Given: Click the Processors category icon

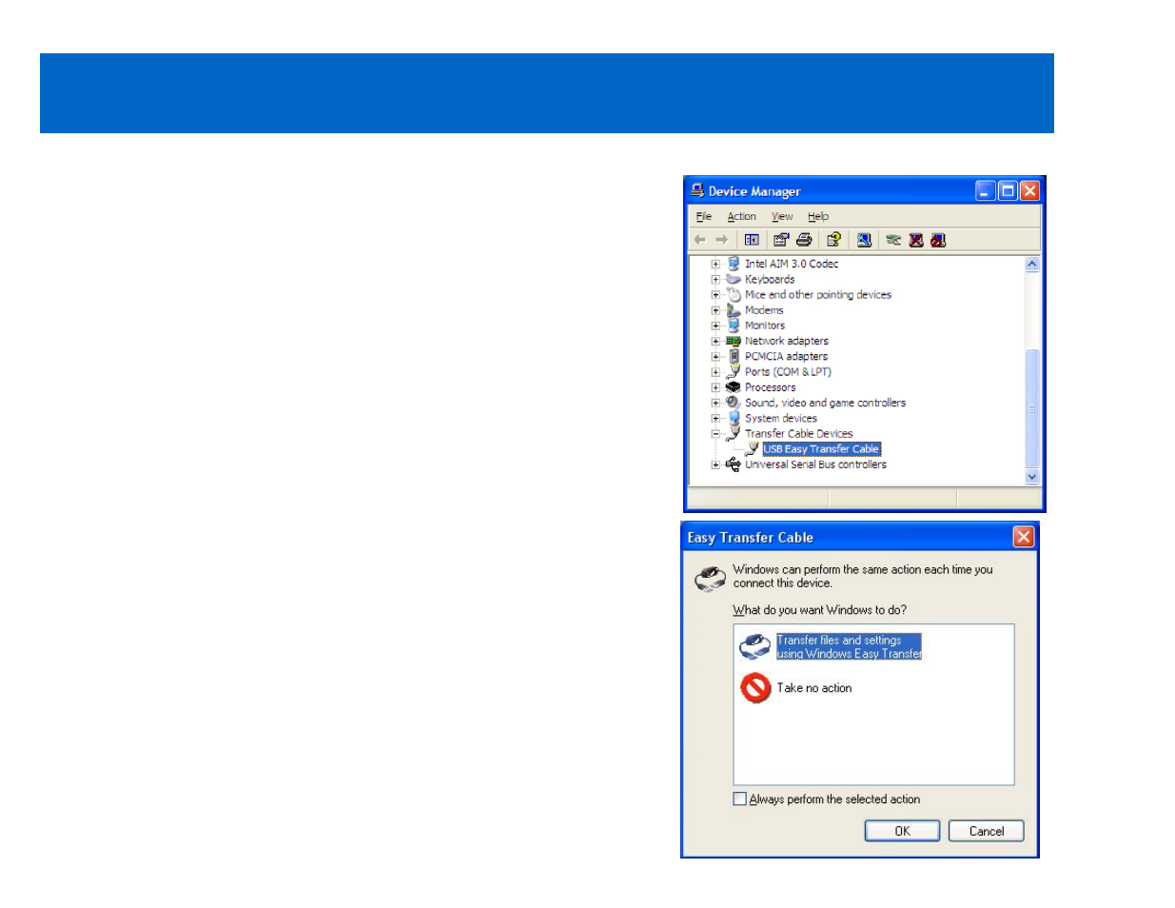Looking at the screenshot, I should pyautogui.click(x=734, y=387).
